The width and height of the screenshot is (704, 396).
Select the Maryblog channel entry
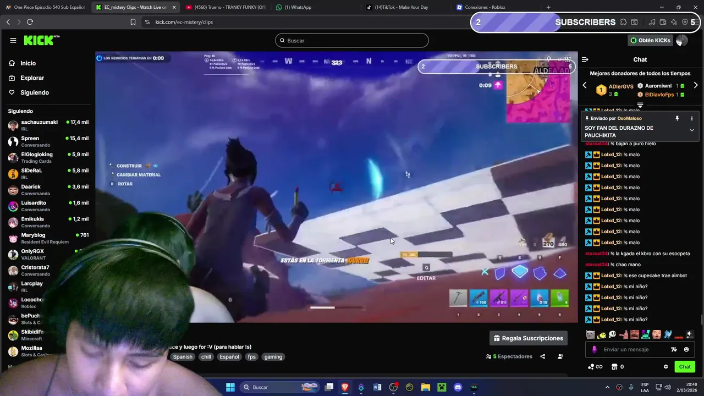pyautogui.click(x=48, y=238)
